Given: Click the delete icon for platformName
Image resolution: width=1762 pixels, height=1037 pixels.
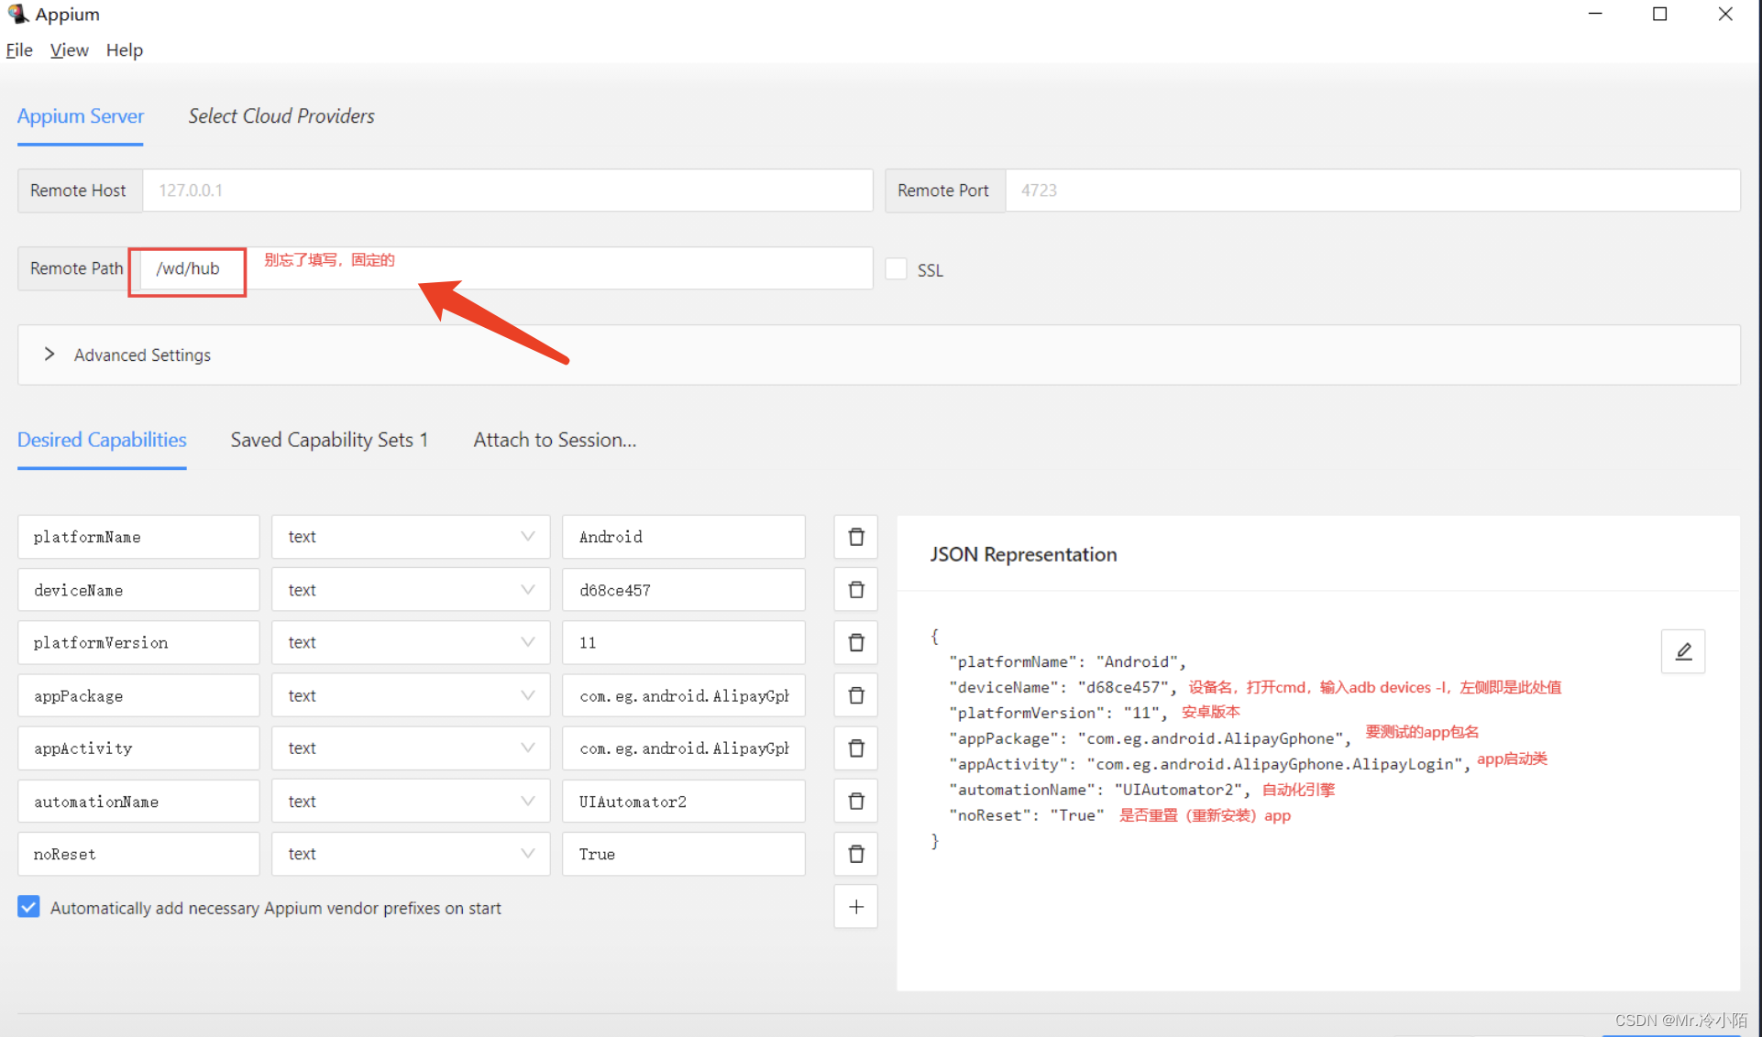Looking at the screenshot, I should coord(857,537).
